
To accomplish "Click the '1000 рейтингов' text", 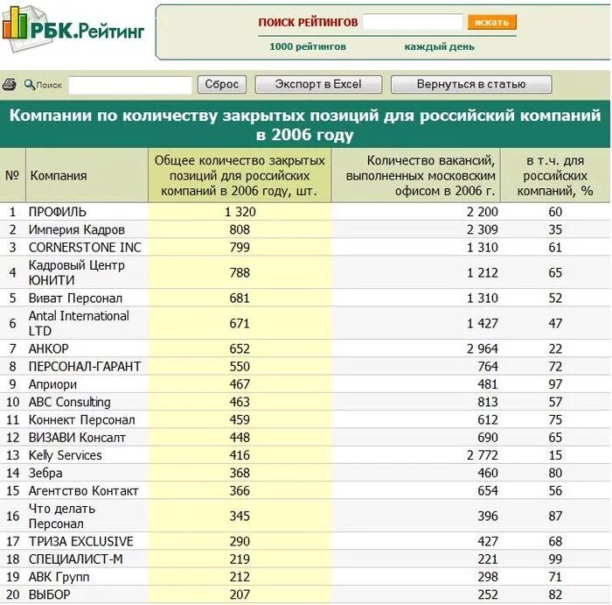I will (308, 46).
